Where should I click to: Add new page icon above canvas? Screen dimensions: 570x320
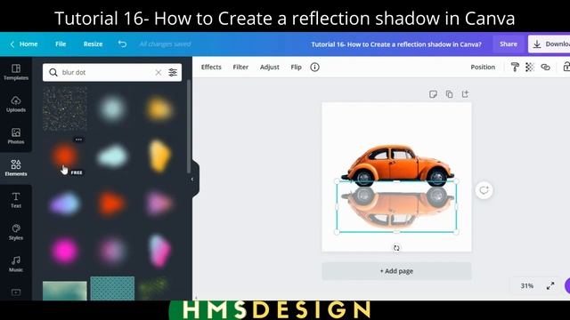point(465,94)
